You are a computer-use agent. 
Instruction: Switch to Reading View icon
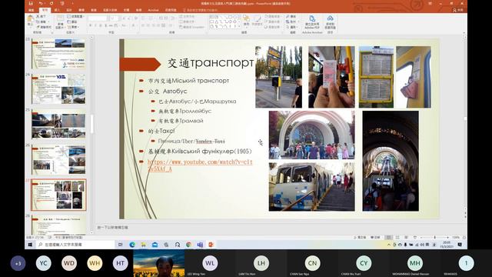coord(406,238)
